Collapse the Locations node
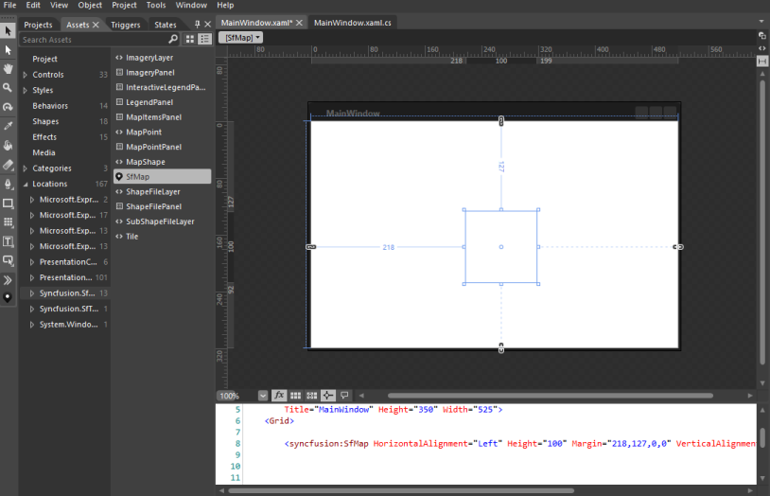This screenshot has height=496, width=770. coord(26,185)
